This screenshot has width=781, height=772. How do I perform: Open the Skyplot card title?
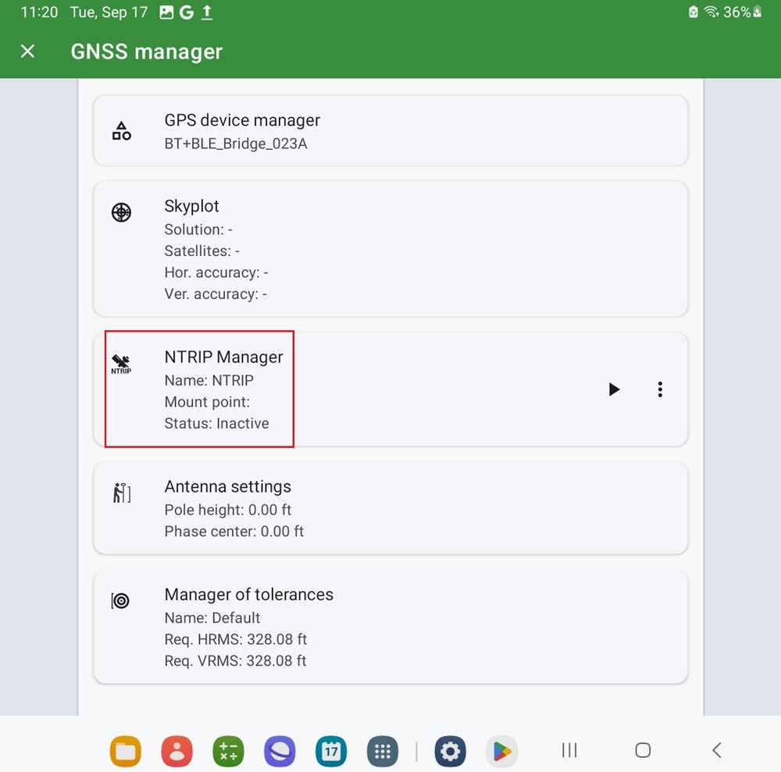[x=191, y=206]
